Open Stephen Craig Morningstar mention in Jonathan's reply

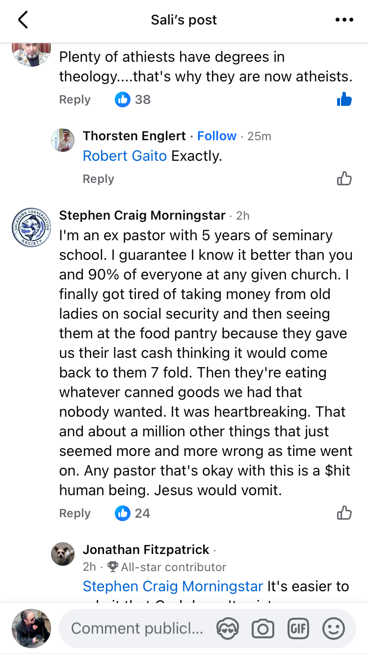click(x=173, y=586)
